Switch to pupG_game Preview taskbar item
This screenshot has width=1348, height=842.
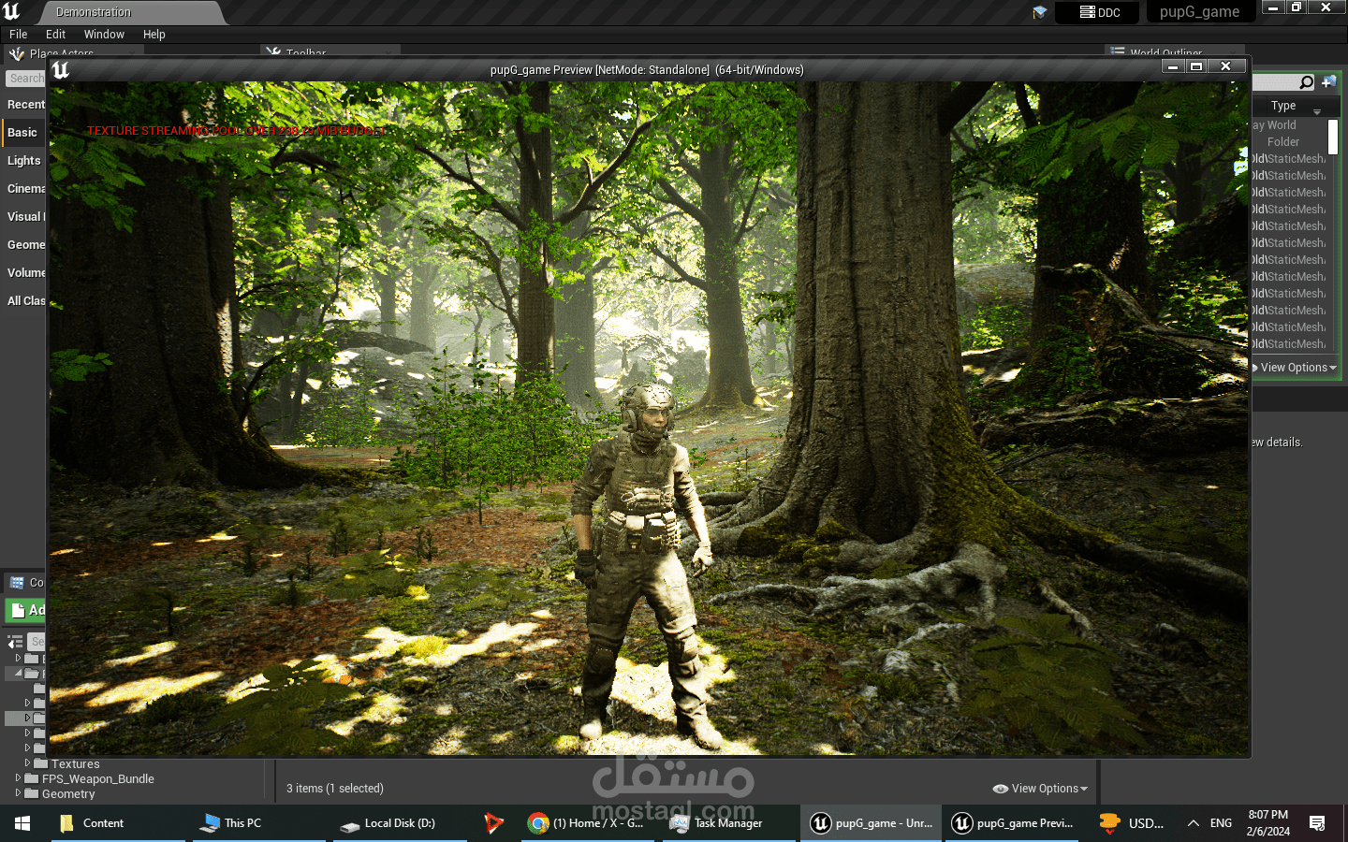[1013, 823]
